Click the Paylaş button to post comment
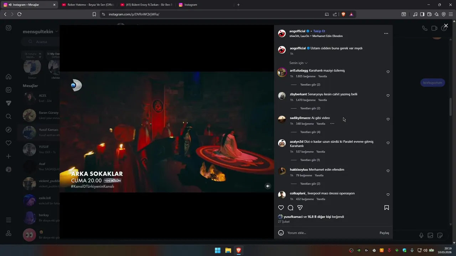456x256 pixels. coord(384,233)
